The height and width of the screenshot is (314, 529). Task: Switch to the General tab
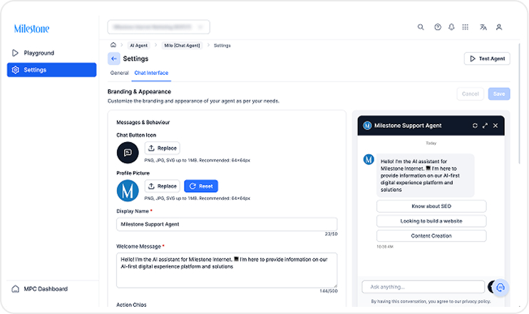click(120, 73)
